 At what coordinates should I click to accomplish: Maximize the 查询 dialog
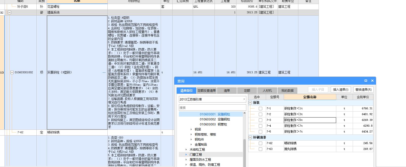pyautogui.click(x=366, y=81)
